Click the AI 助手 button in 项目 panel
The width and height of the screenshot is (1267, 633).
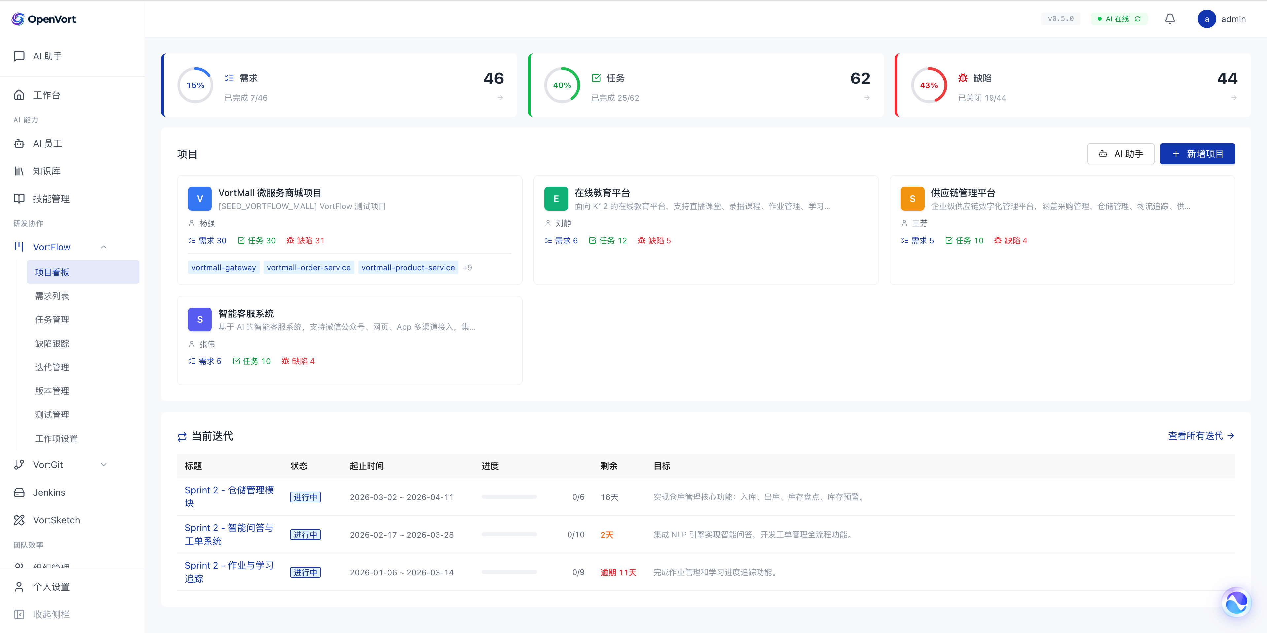coord(1121,154)
